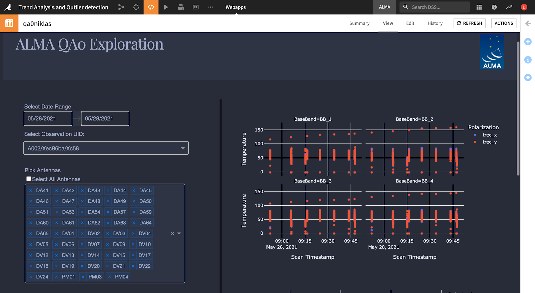Remove antenna DA63 tag
Screen dimensions: 535x293
coord(108,223)
